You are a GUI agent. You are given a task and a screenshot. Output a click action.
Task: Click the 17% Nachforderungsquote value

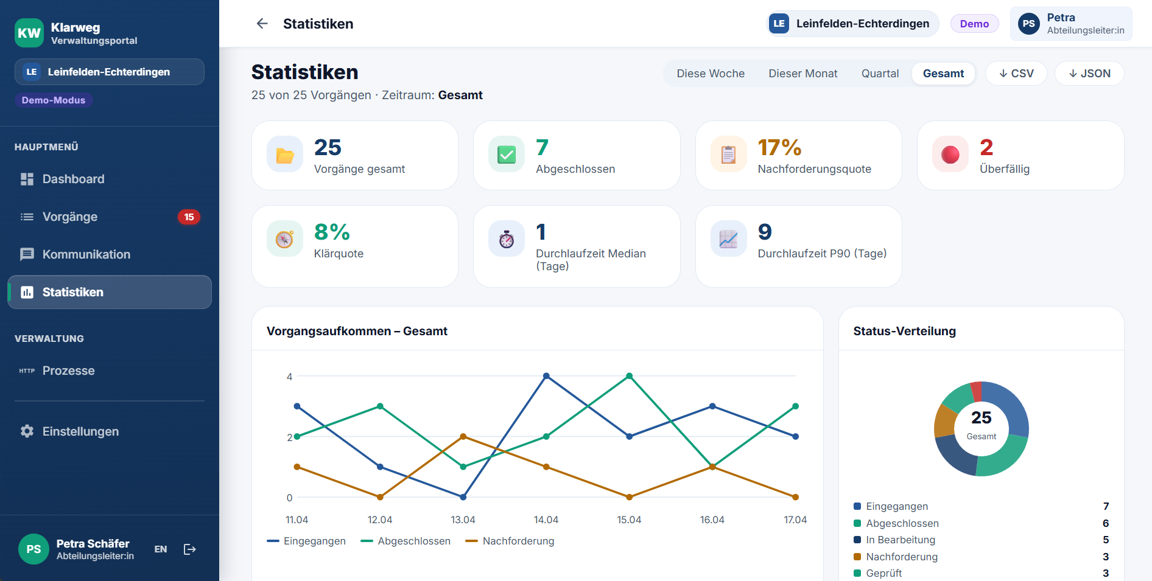779,147
